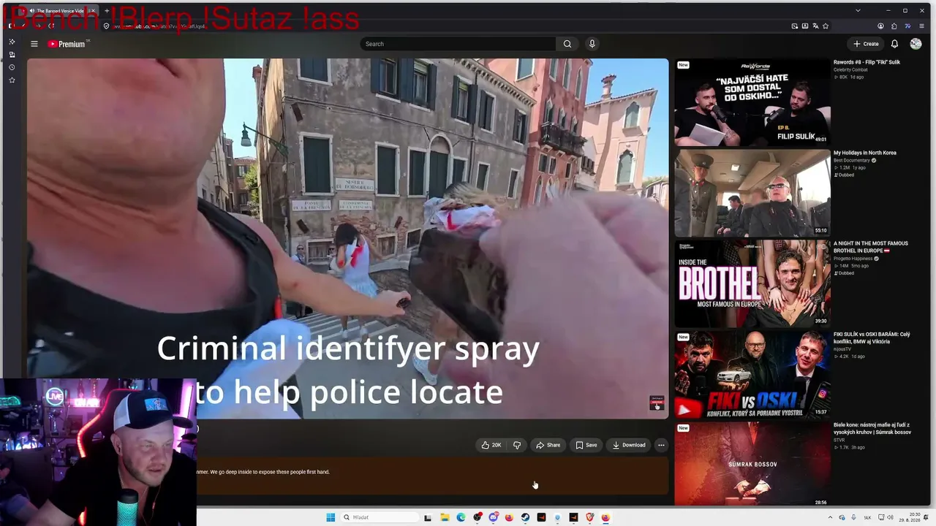Image resolution: width=936 pixels, height=526 pixels.
Task: Click the Save button under the video
Action: [586, 445]
